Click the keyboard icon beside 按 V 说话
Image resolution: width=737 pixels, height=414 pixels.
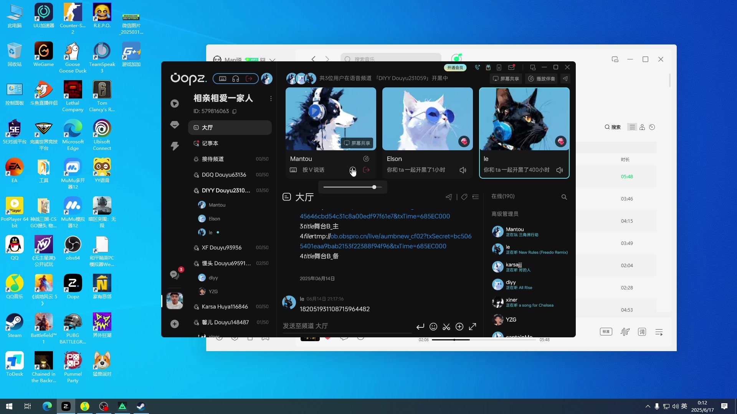coord(293,170)
